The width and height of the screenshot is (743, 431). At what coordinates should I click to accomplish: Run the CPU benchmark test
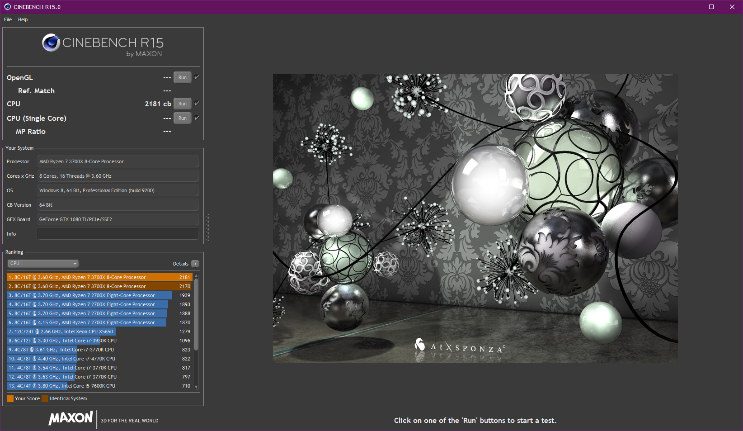[x=183, y=104]
